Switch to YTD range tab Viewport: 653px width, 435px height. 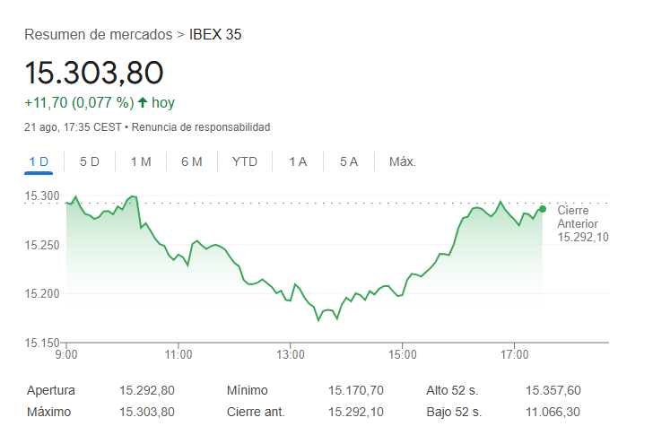245,161
